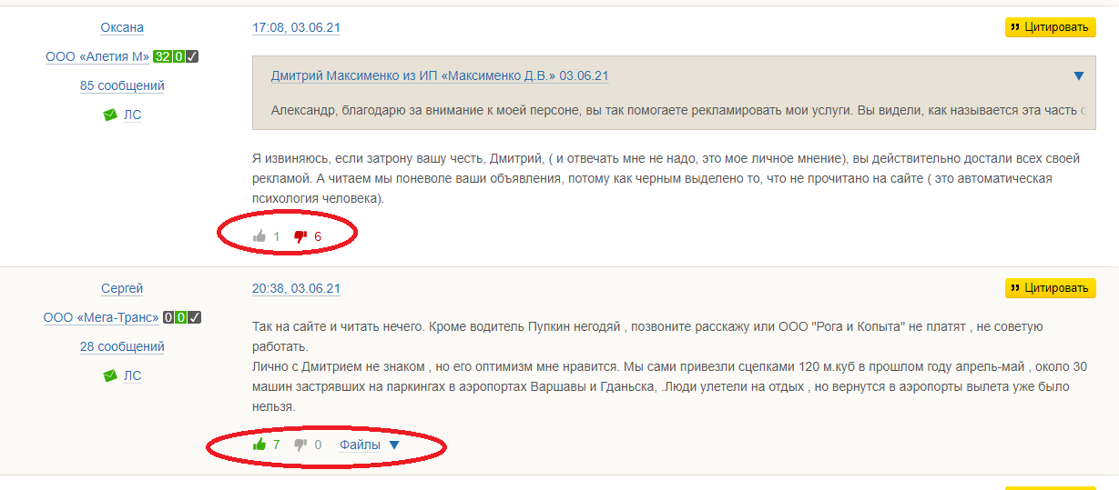This screenshot has width=1119, height=490.
Task: Dislike Oksana's comment with thumbs down
Action: [x=300, y=236]
